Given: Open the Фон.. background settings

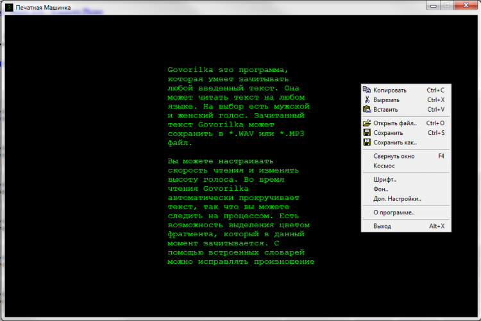Looking at the screenshot, I should tap(406, 189).
